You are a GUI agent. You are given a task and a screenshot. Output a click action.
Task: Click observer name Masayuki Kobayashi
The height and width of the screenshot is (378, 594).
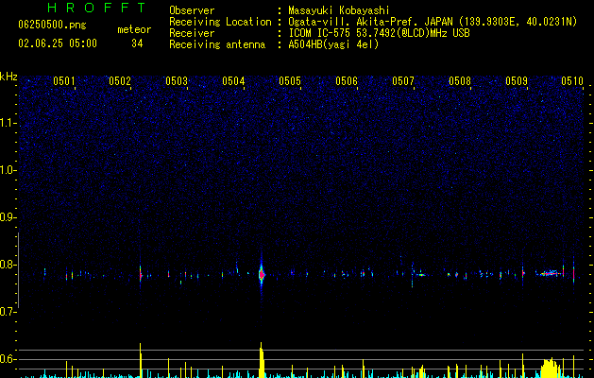(339, 10)
